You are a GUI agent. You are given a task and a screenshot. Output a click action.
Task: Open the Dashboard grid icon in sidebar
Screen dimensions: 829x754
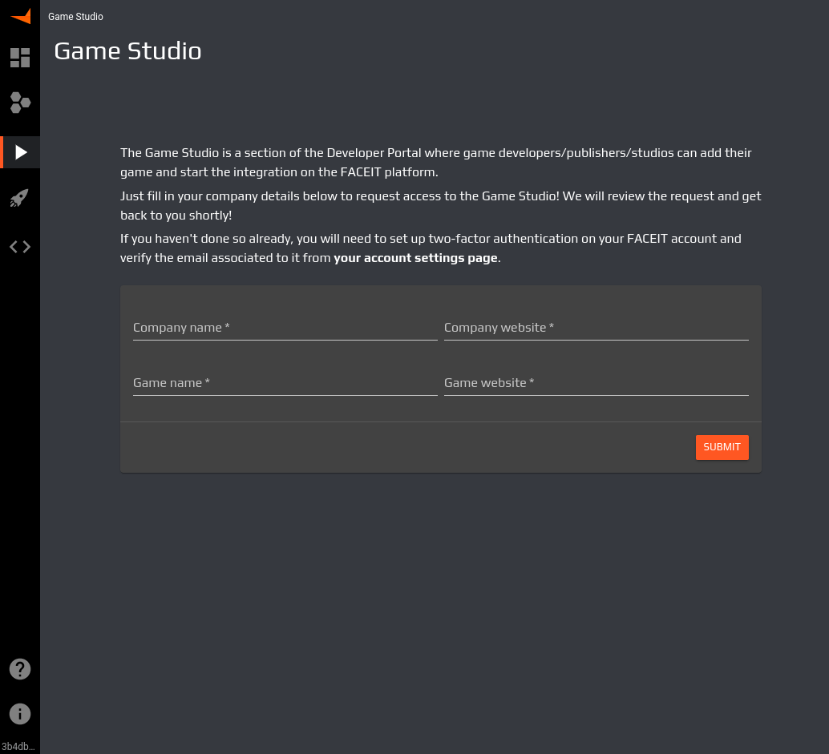click(19, 58)
